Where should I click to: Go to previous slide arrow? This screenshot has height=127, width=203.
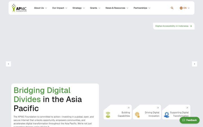tap(8, 64)
